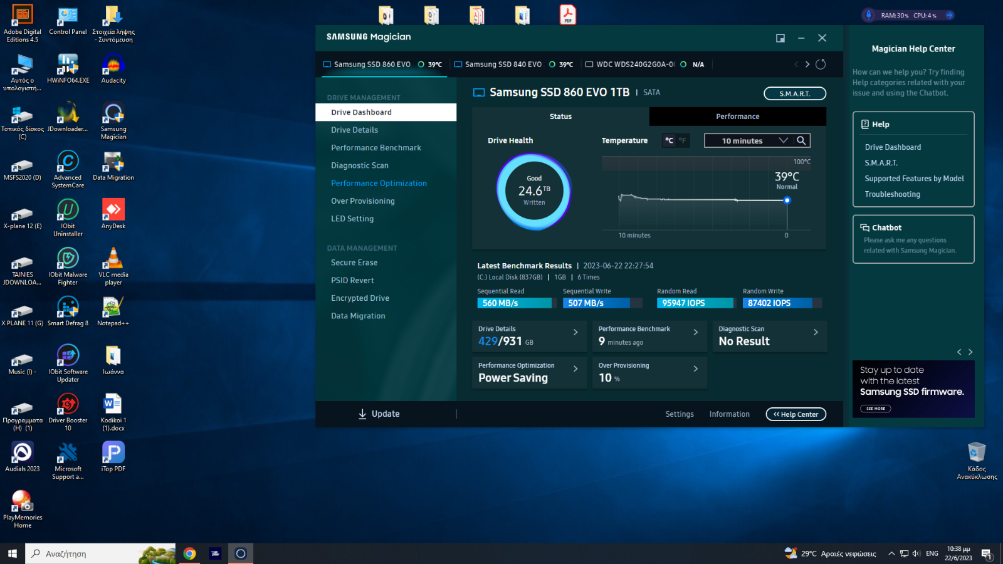Open Notepad++ desktop shortcut
This screenshot has height=564, width=1003.
(x=113, y=311)
